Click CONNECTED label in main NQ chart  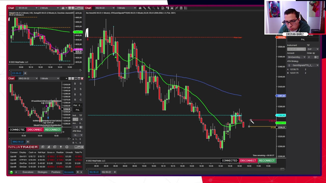(229, 161)
